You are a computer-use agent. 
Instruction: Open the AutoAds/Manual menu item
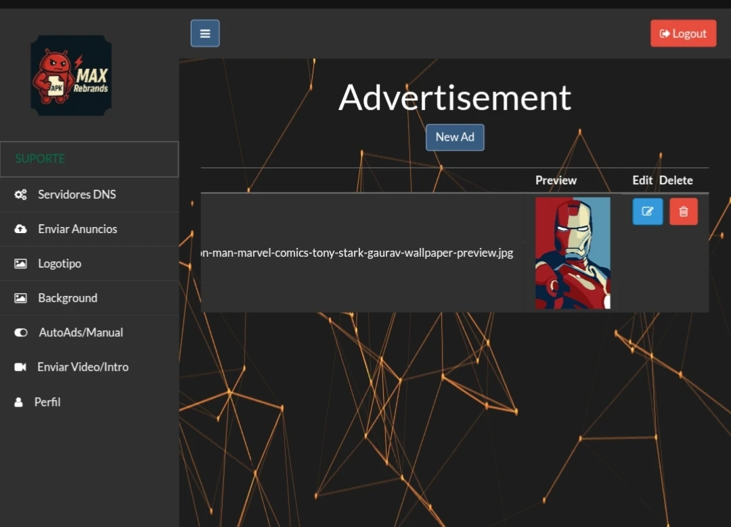(89, 332)
